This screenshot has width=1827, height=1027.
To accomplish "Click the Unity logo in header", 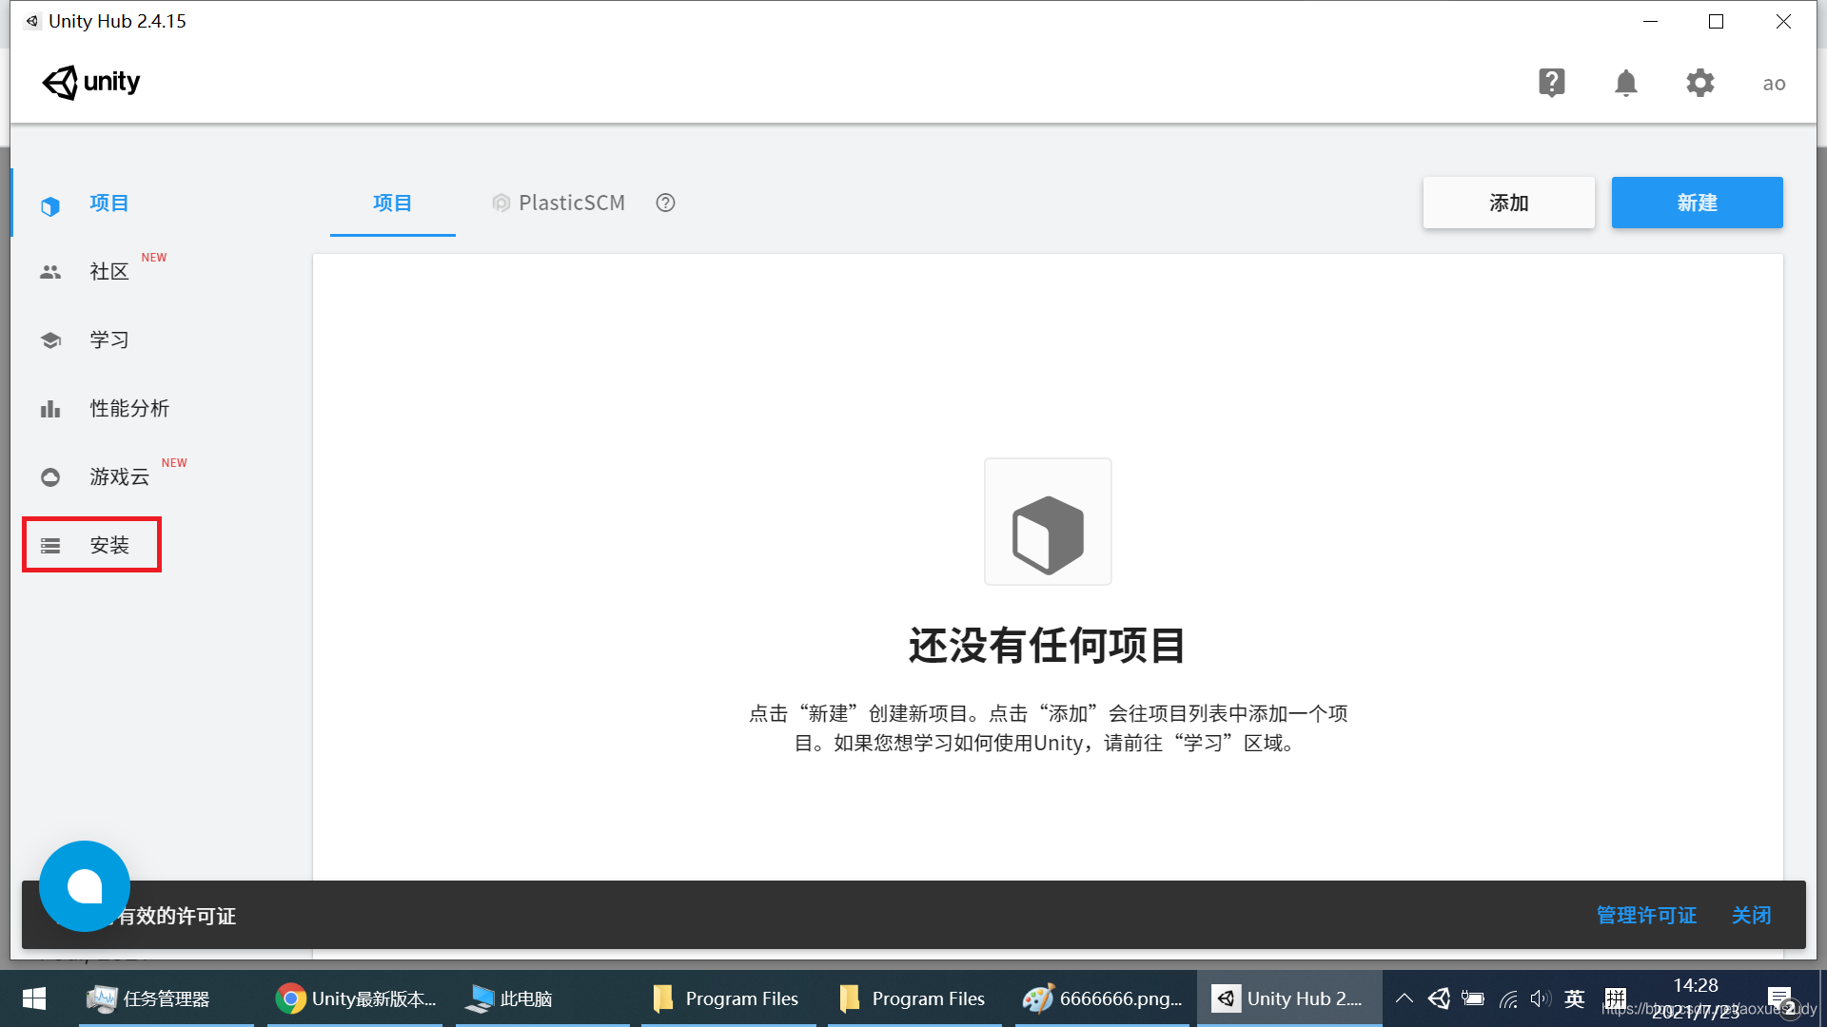I will [x=91, y=83].
